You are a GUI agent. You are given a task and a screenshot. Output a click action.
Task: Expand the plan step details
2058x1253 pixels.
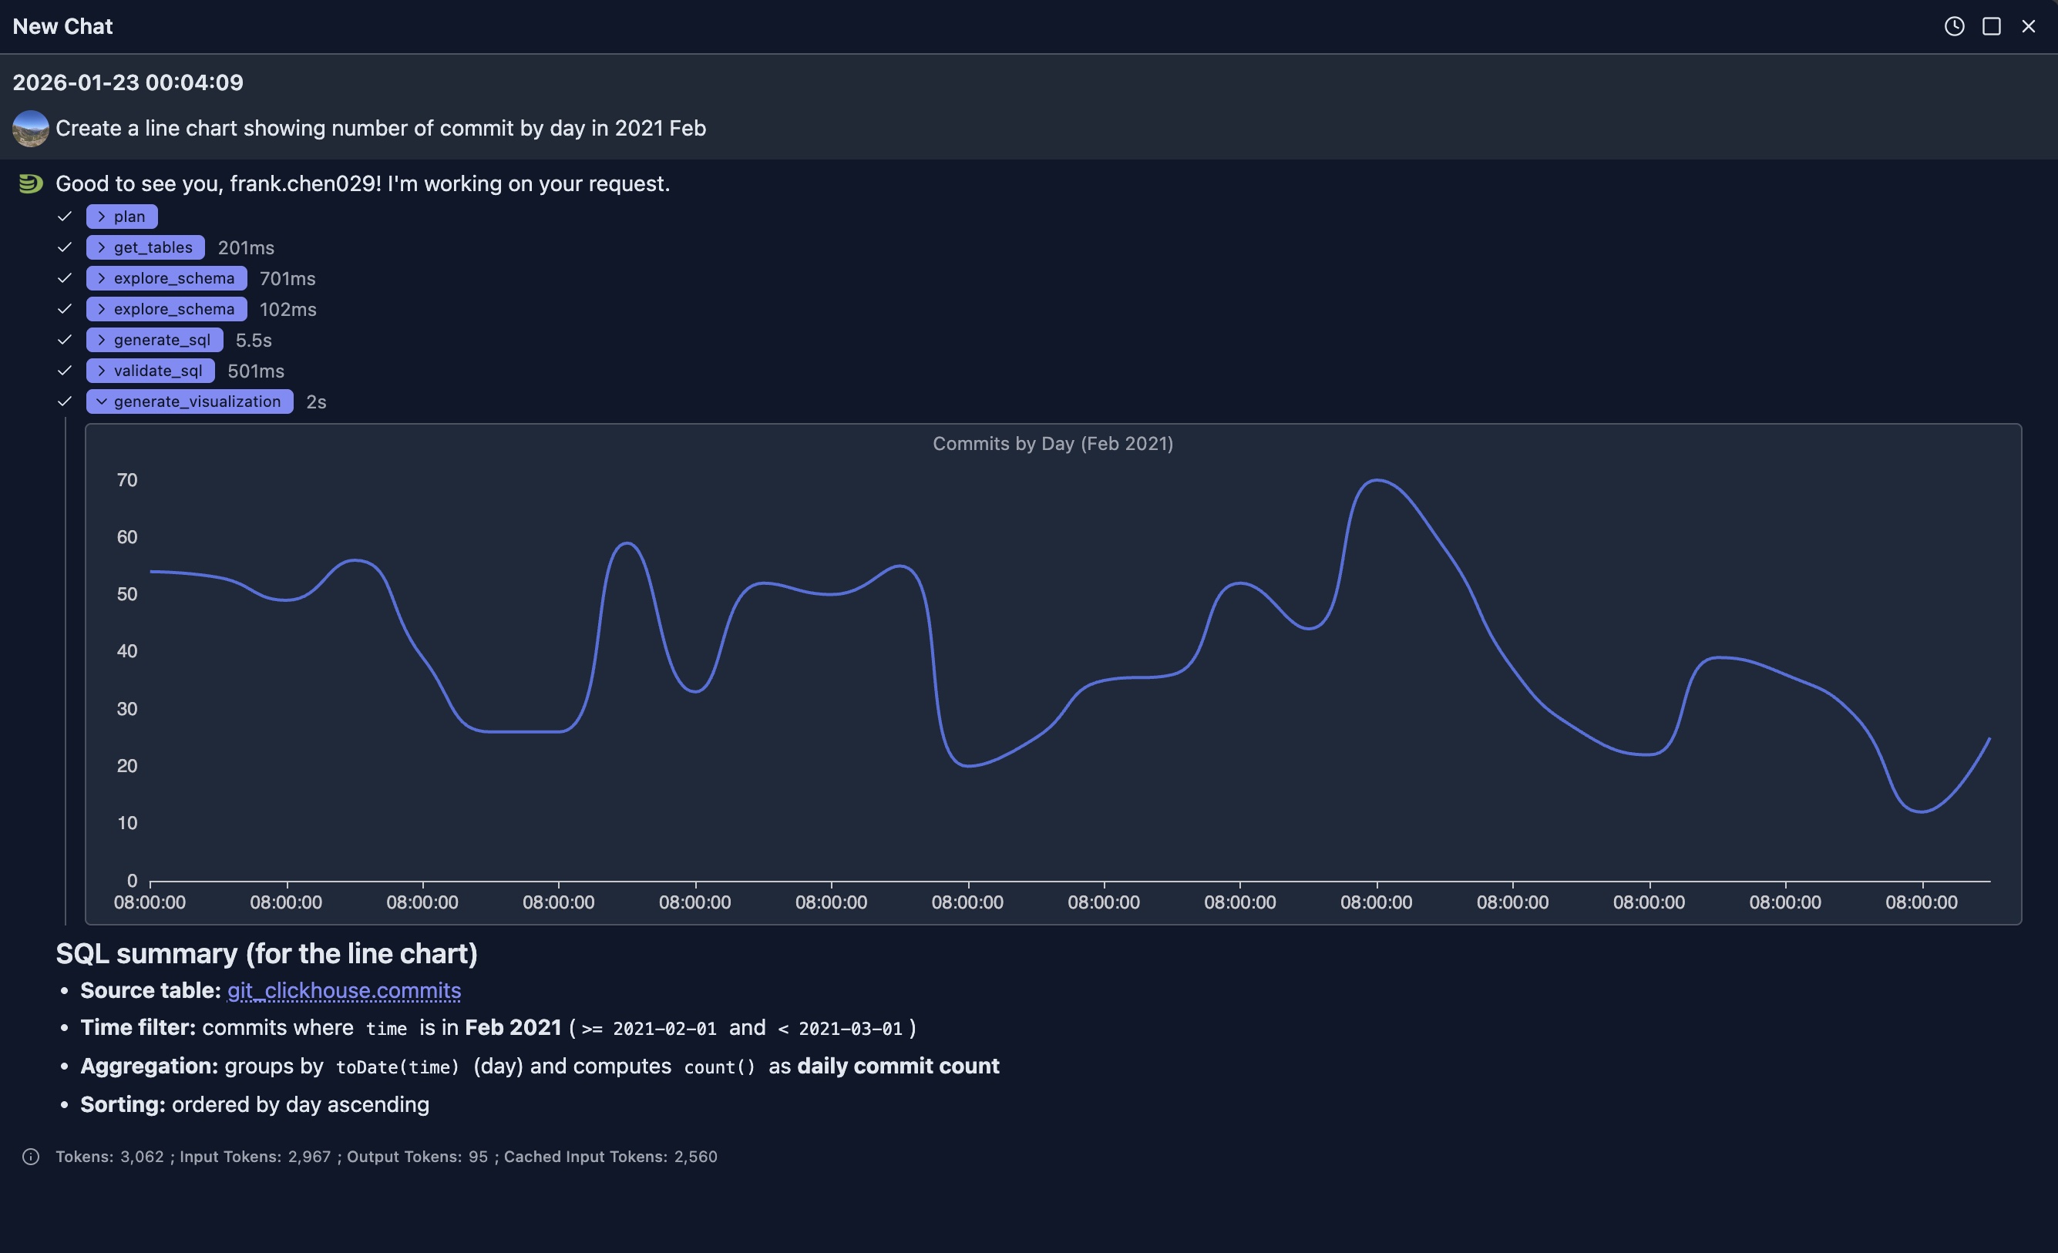click(x=121, y=215)
